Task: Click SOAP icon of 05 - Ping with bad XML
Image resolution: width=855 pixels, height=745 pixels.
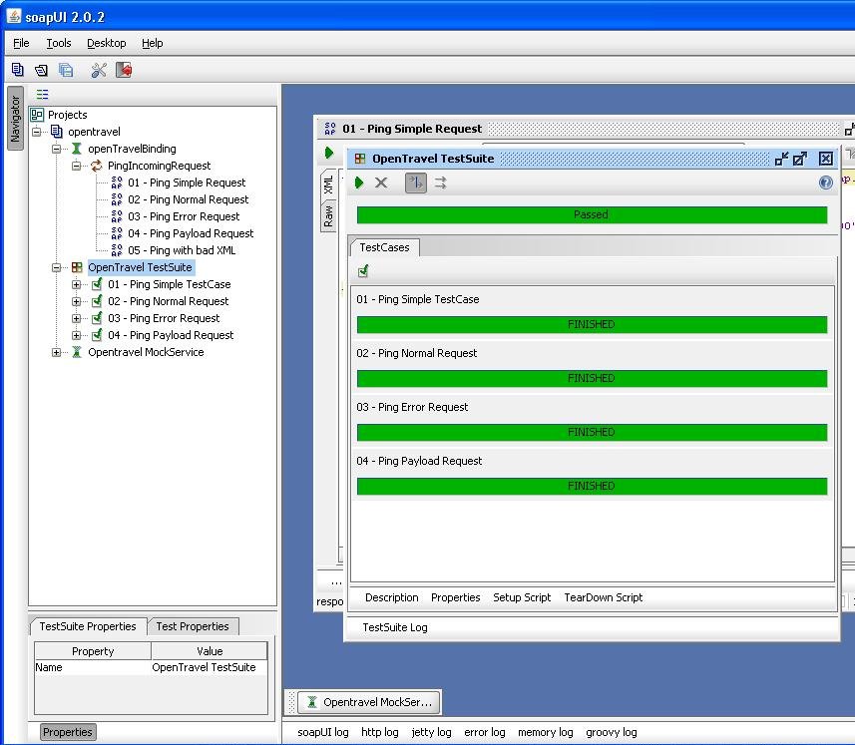Action: tap(117, 249)
